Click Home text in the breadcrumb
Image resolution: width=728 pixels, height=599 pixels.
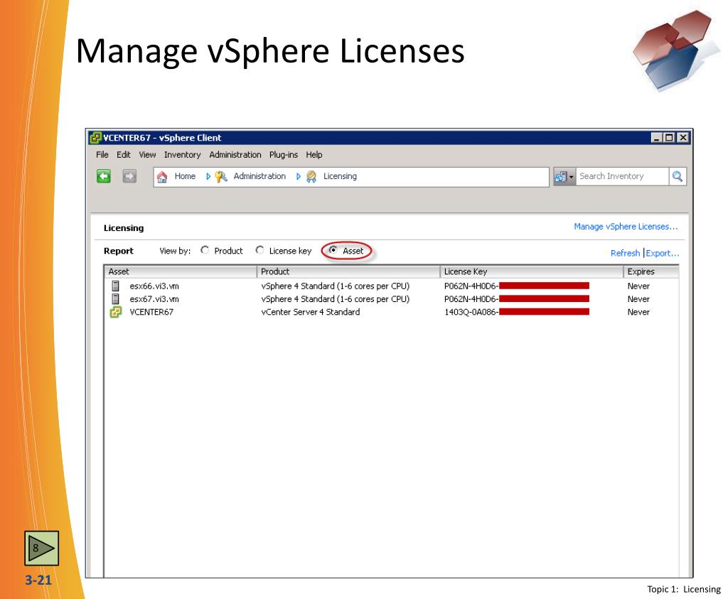(186, 176)
